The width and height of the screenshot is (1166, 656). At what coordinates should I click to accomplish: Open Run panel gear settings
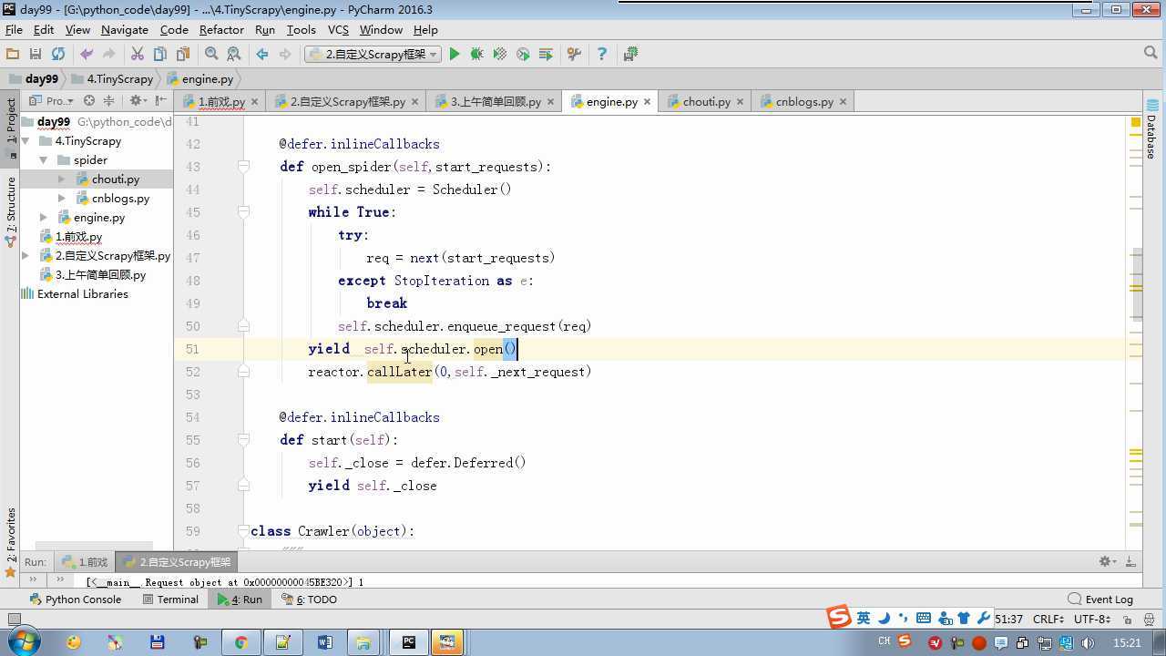(1107, 562)
